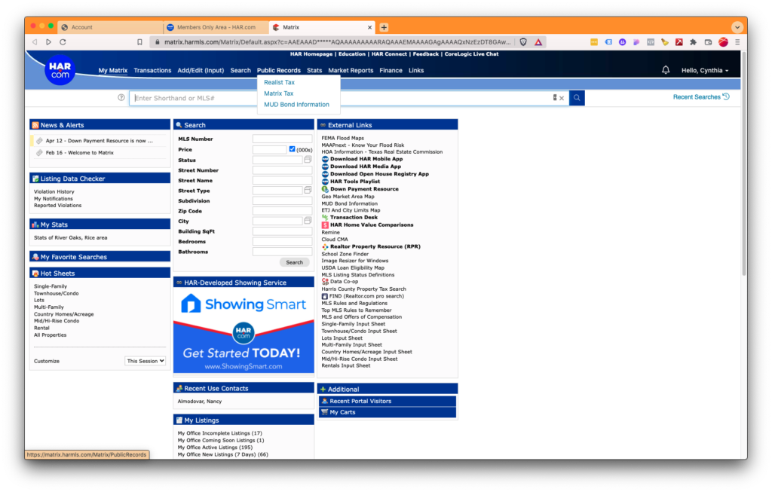Open the Status field picker icon
This screenshot has width=772, height=492.
click(x=308, y=160)
